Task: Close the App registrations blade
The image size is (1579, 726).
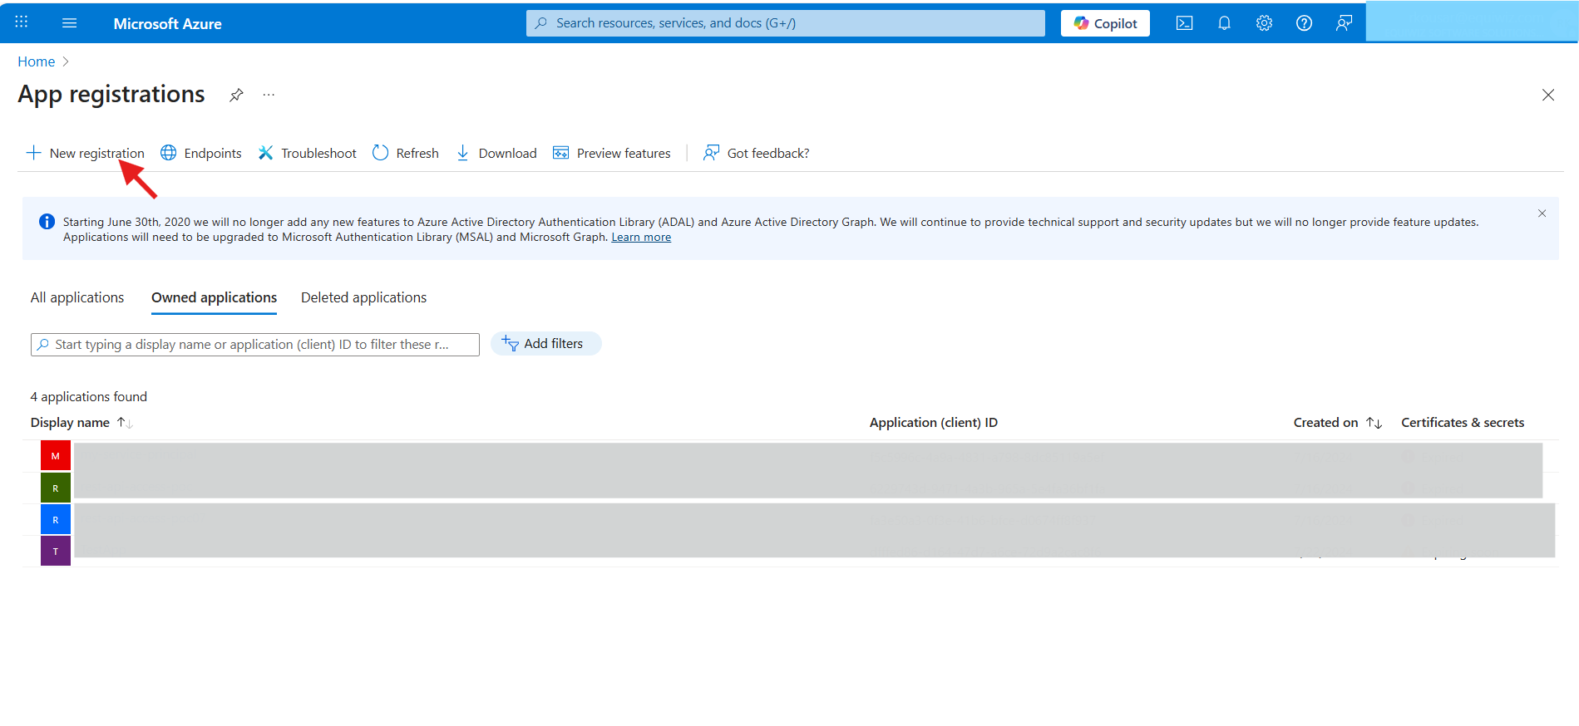Action: coord(1548,95)
